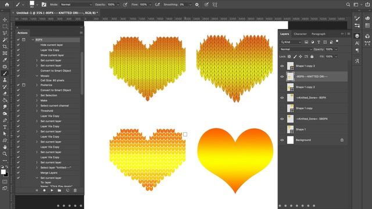This screenshot has width=372, height=209.
Task: Click the foreground color swatch
Action: 3,172
